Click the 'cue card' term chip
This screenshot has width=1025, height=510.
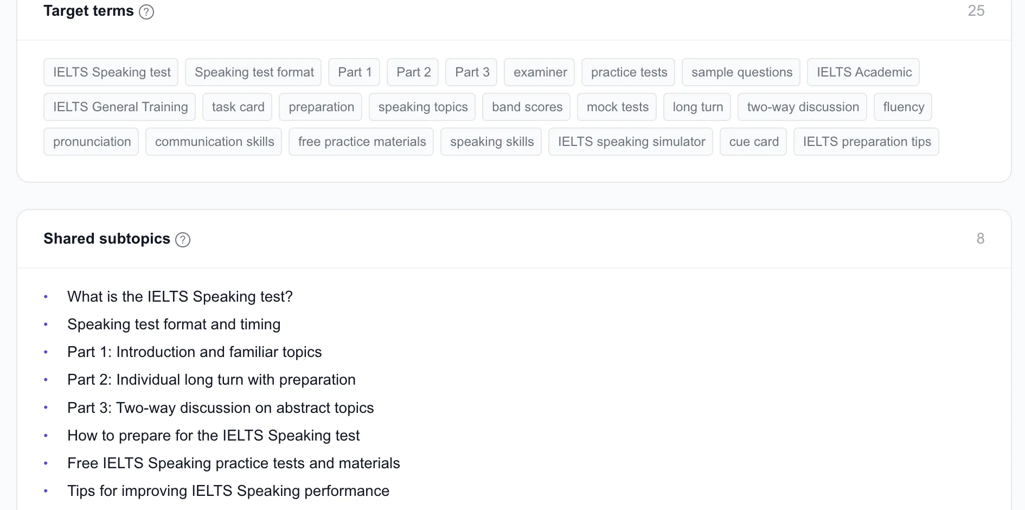click(x=754, y=142)
